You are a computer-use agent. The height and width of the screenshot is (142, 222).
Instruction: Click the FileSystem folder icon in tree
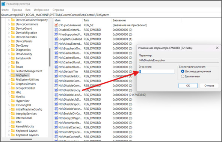click(x=13, y=75)
